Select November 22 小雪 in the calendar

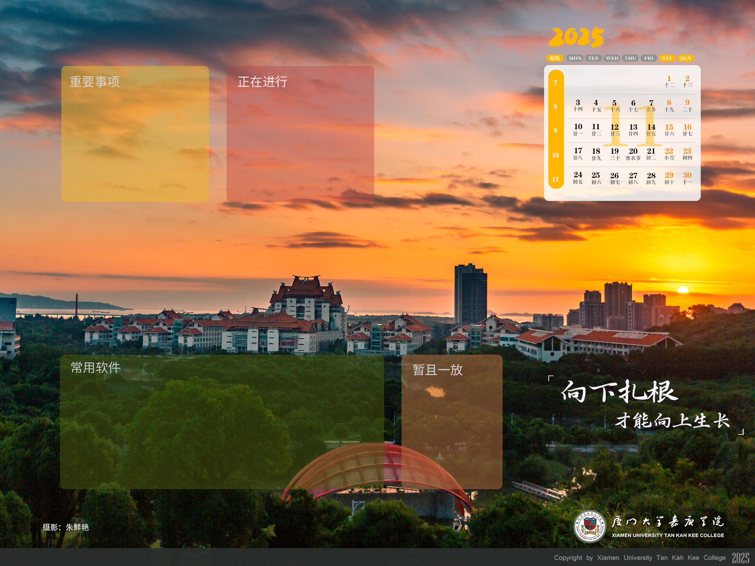pyautogui.click(x=669, y=154)
